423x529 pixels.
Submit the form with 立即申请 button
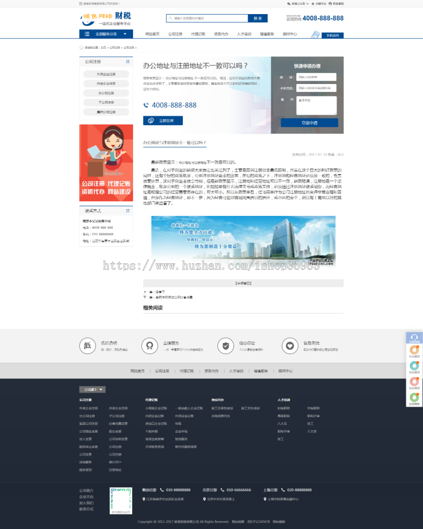pyautogui.click(x=309, y=123)
